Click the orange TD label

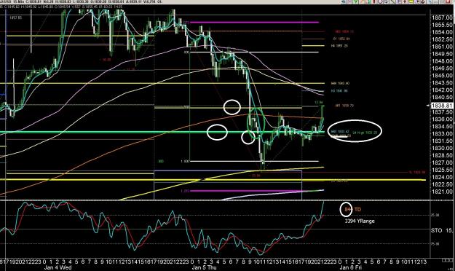[x=357, y=209]
